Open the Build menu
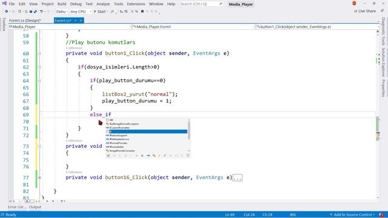 coord(62,4)
